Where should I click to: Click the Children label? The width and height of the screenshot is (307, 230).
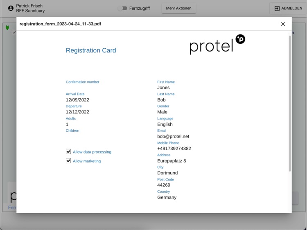(72, 131)
